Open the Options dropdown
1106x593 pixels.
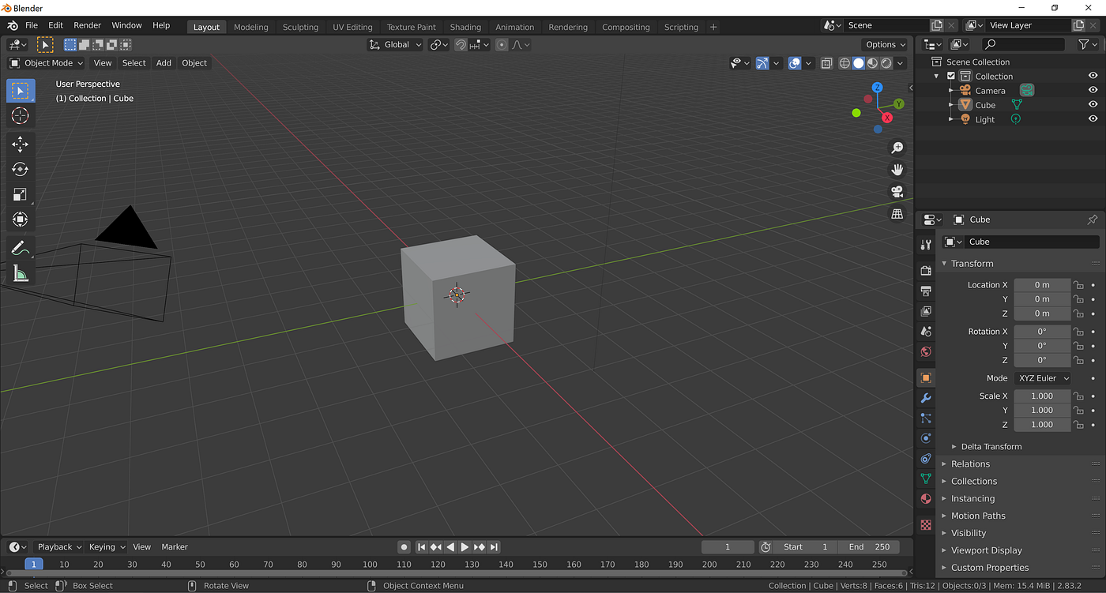click(x=886, y=45)
